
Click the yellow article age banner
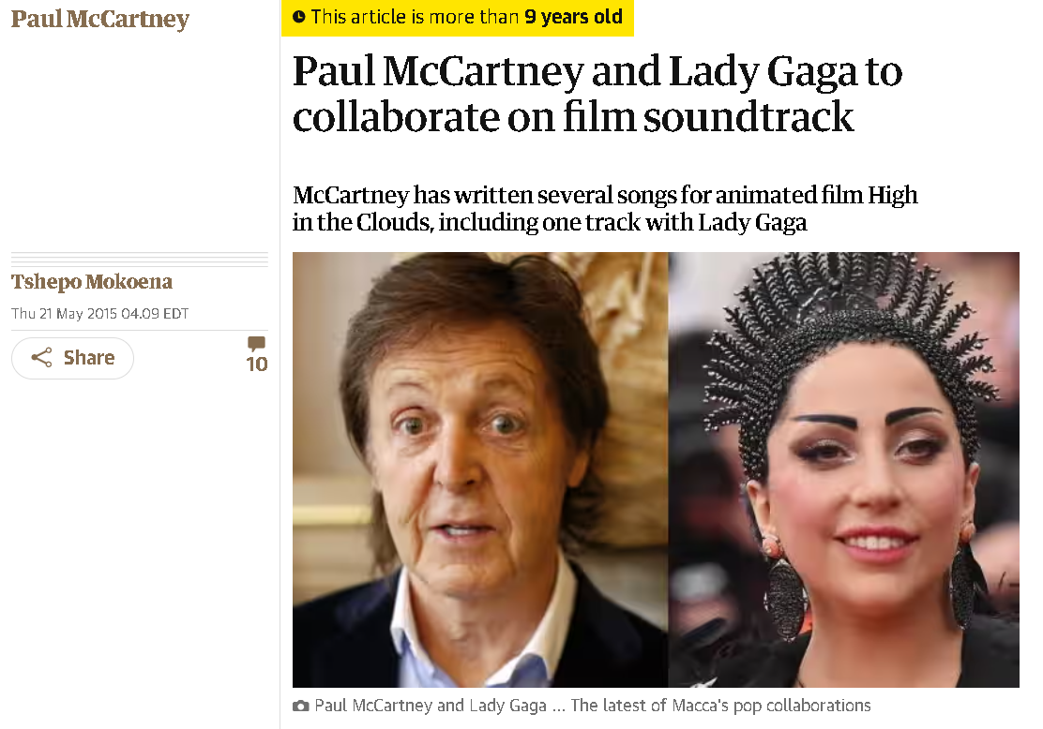tap(458, 17)
